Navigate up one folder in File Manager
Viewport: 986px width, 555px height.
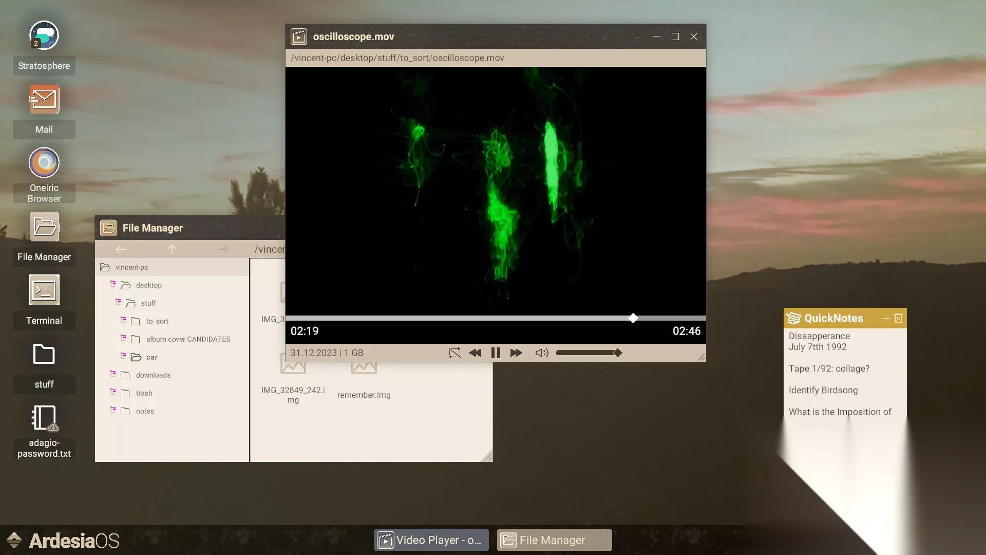click(x=172, y=249)
